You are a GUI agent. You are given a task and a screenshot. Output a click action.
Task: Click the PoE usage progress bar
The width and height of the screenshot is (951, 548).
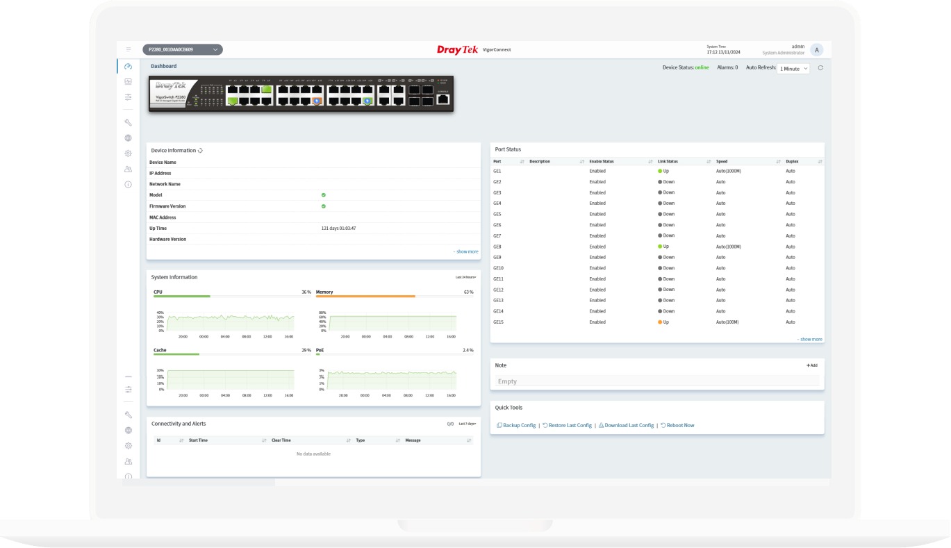(395, 354)
